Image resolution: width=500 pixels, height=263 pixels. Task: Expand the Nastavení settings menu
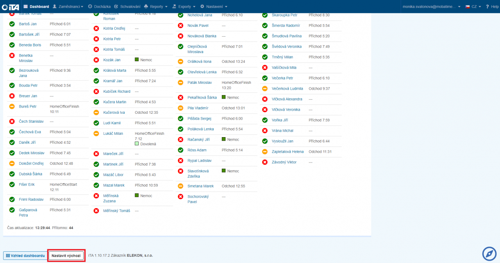coord(214,7)
